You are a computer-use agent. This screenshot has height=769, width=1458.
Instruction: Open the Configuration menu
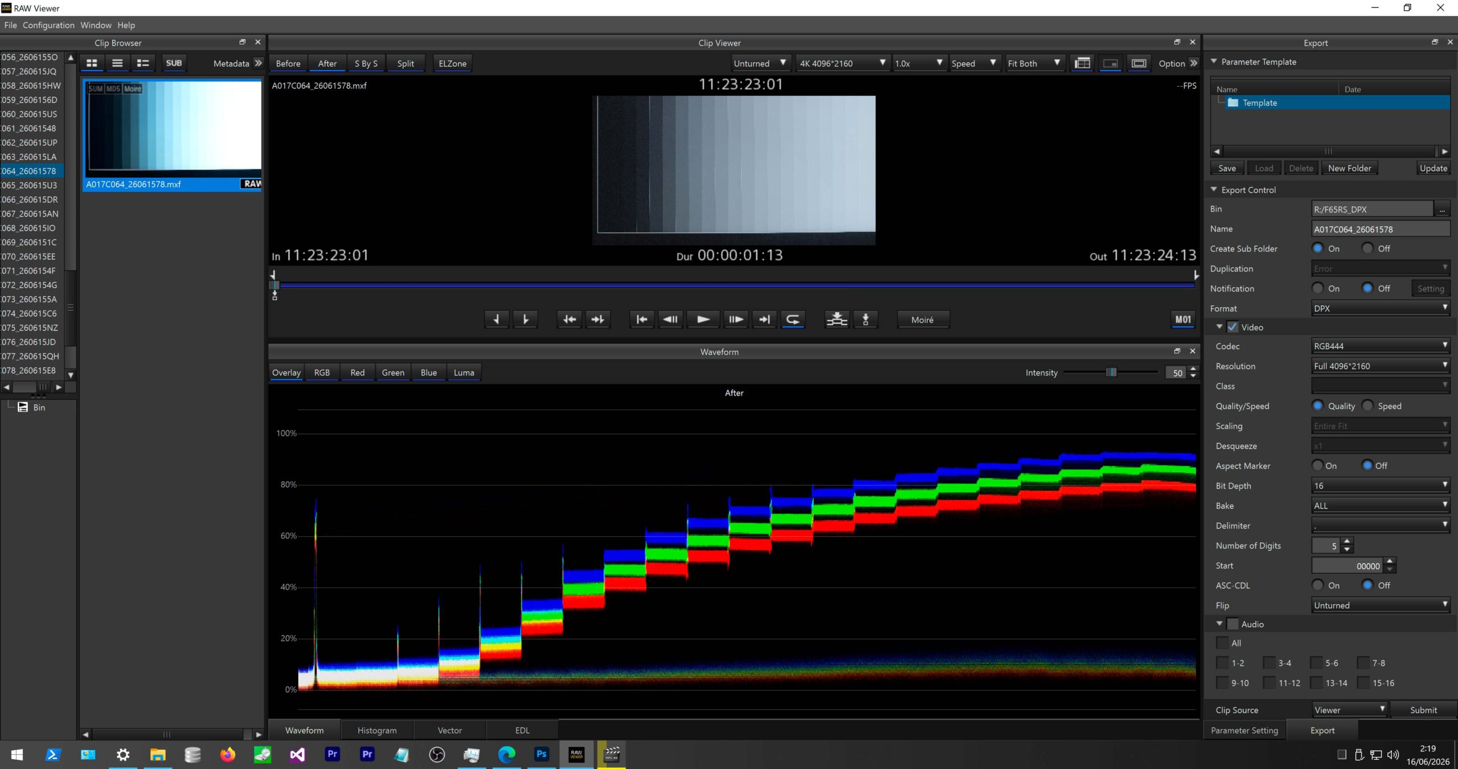48,25
